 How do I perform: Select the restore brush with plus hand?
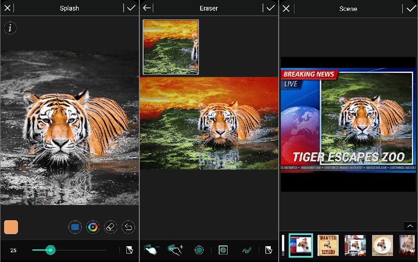[x=175, y=250]
